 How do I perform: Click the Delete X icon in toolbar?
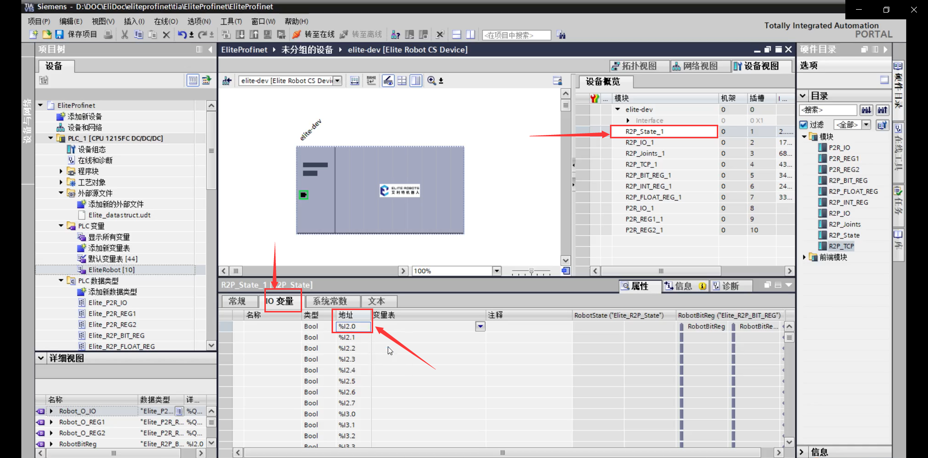[166, 34]
